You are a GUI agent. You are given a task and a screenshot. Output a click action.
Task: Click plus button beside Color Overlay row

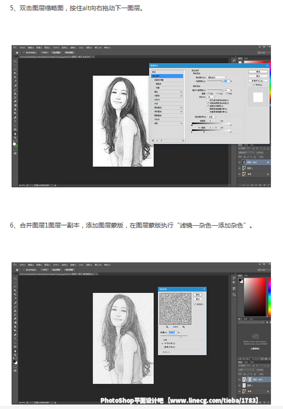182,107
